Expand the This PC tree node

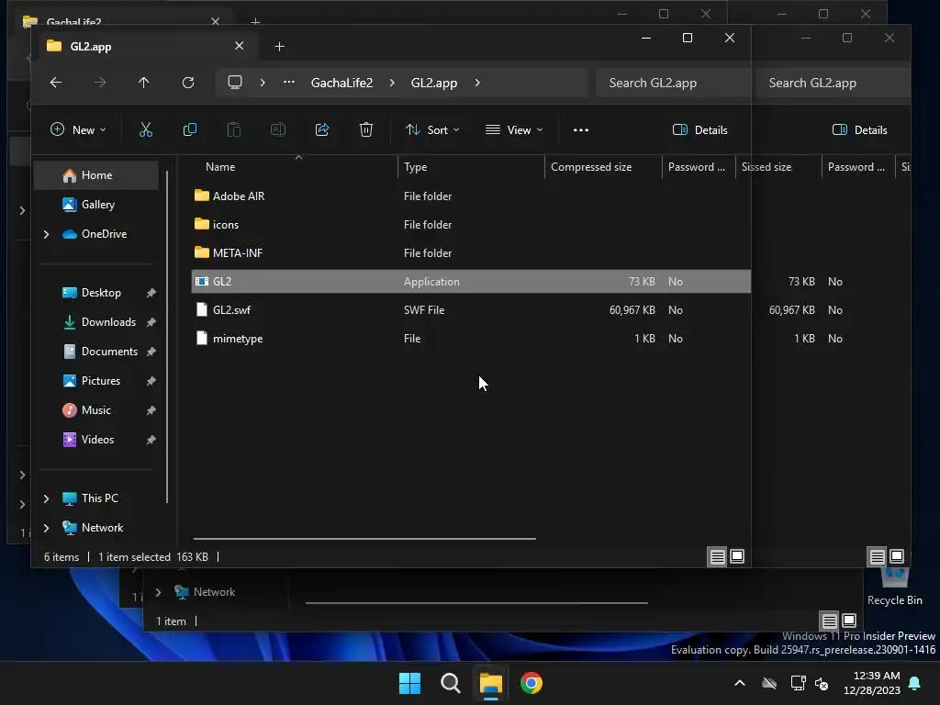coord(46,498)
